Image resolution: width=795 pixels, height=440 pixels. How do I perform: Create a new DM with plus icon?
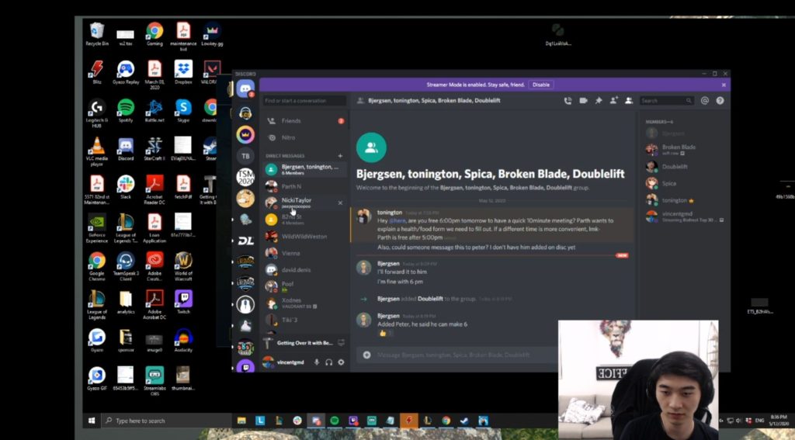pos(340,156)
